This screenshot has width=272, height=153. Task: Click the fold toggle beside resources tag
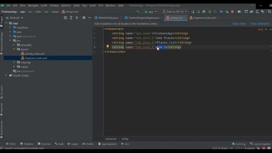(x=103, y=29)
